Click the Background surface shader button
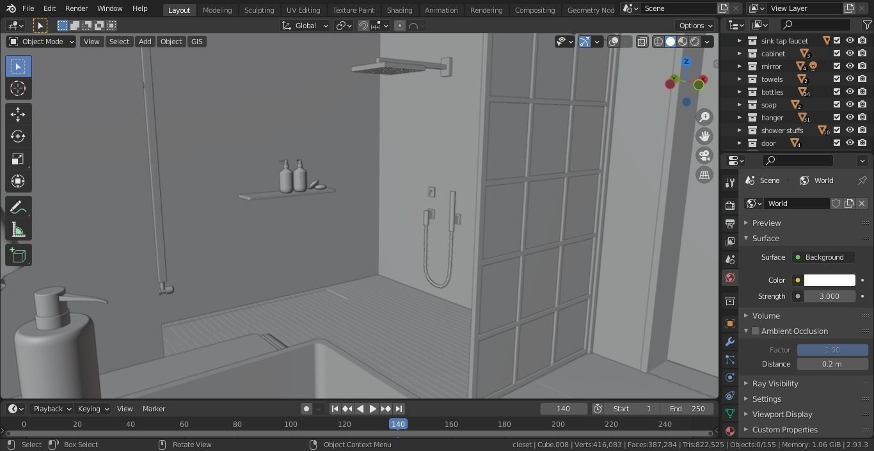Image resolution: width=874 pixels, height=451 pixels. click(823, 257)
